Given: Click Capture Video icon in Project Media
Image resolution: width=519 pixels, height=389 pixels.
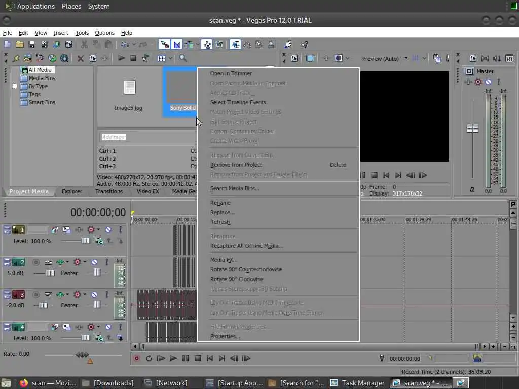Looking at the screenshot, I should [40, 58].
